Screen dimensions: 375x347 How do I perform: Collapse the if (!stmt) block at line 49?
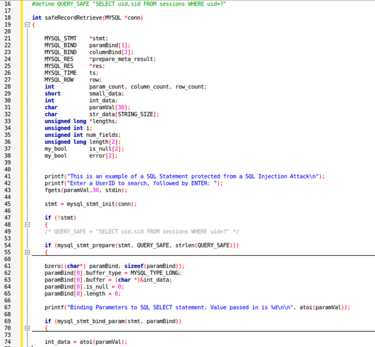click(x=27, y=224)
